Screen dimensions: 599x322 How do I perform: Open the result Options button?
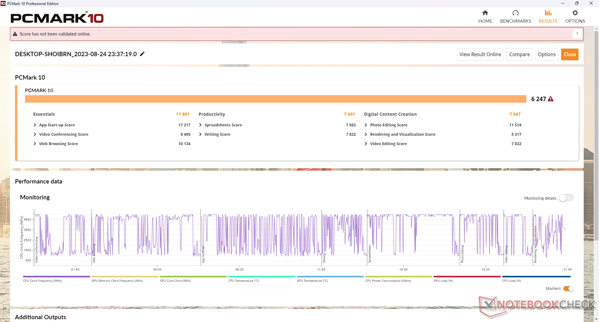[x=547, y=54]
